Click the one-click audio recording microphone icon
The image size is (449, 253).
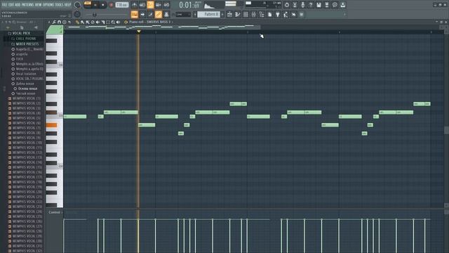tap(302, 5)
